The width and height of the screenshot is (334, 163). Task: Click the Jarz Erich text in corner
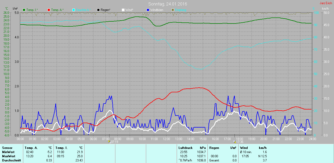coord(326,3)
